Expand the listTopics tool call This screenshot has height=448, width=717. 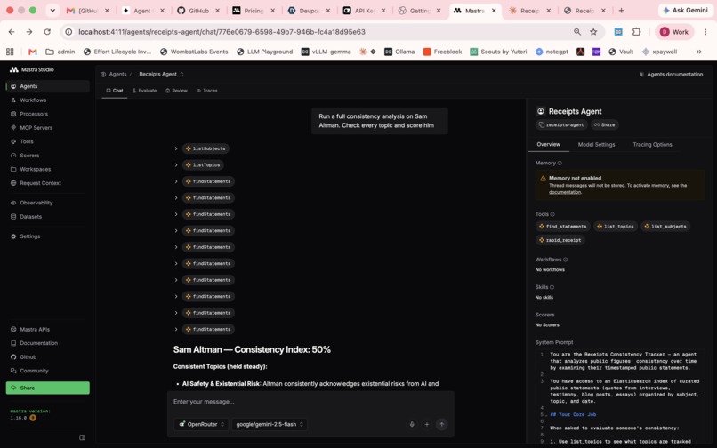[176, 165]
